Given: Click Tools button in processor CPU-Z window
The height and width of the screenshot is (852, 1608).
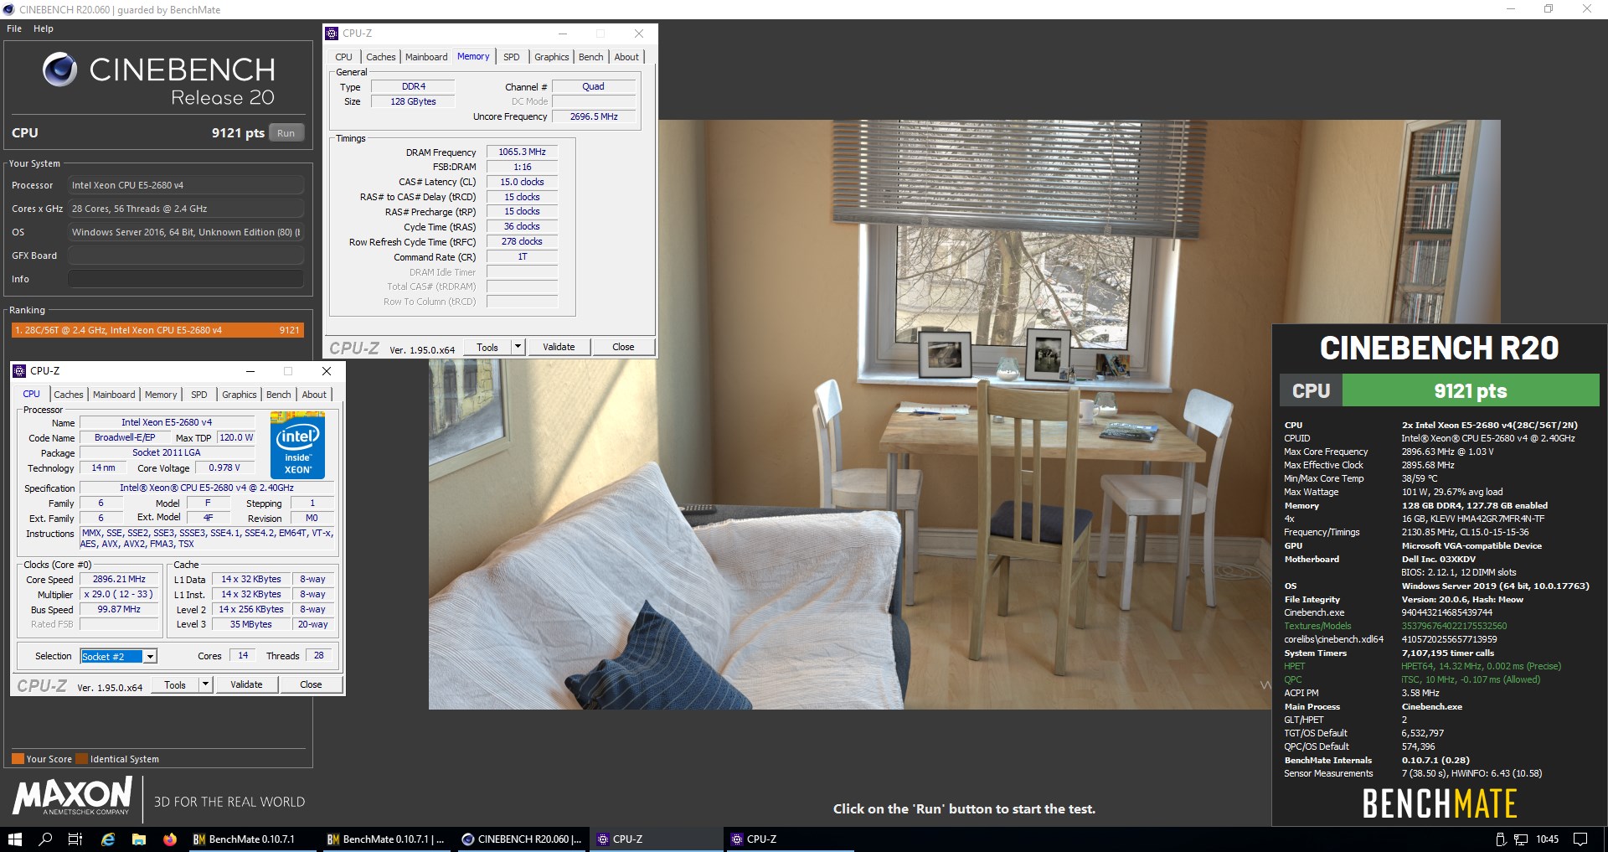Looking at the screenshot, I should point(175,684).
